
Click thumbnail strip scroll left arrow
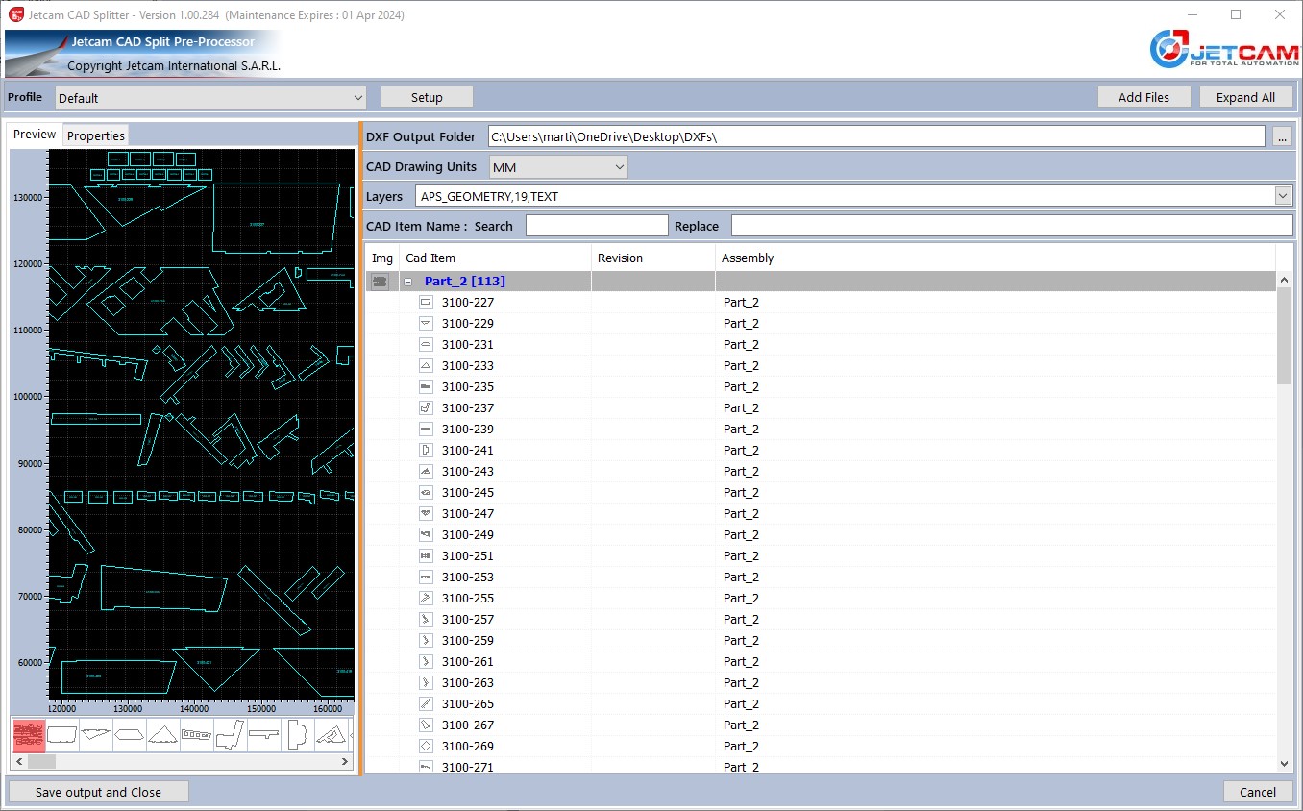click(x=19, y=761)
